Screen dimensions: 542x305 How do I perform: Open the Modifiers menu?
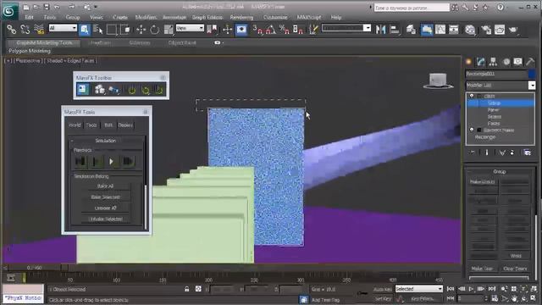click(146, 17)
